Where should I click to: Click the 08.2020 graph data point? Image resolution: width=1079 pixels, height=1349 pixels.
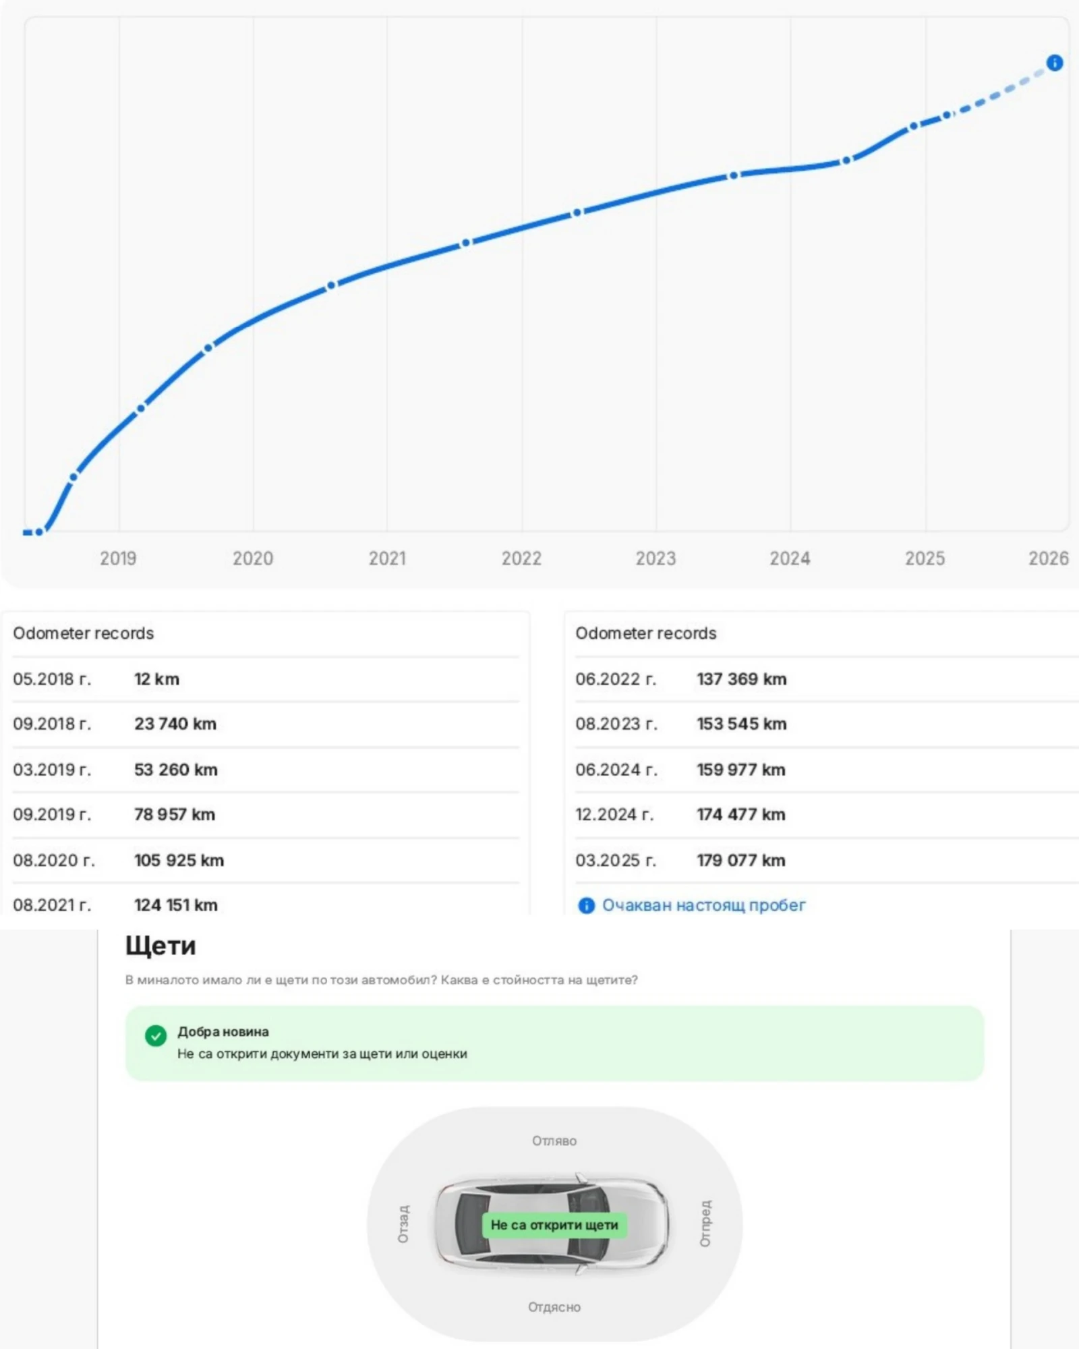(331, 286)
